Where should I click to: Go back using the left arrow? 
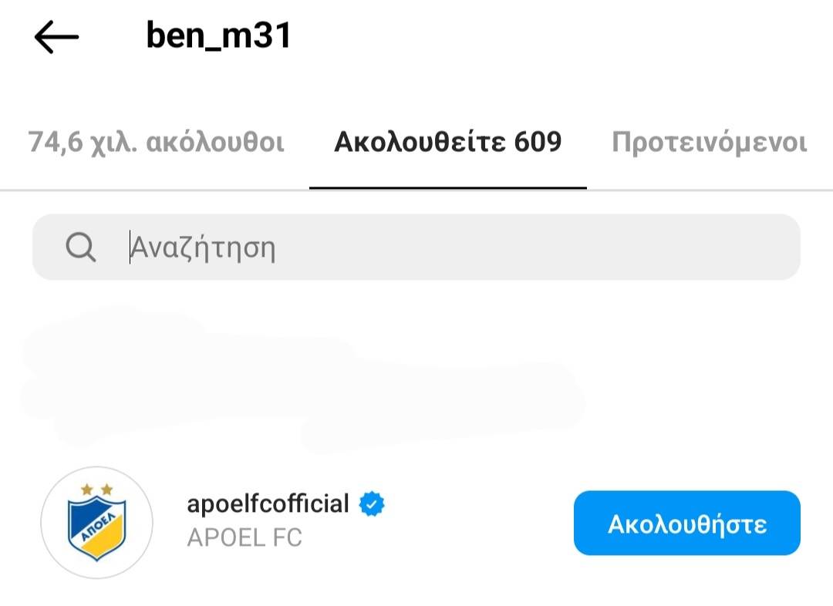click(56, 36)
